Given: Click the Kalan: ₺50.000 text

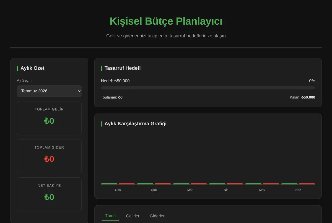Looking at the screenshot, I should coord(302,97).
